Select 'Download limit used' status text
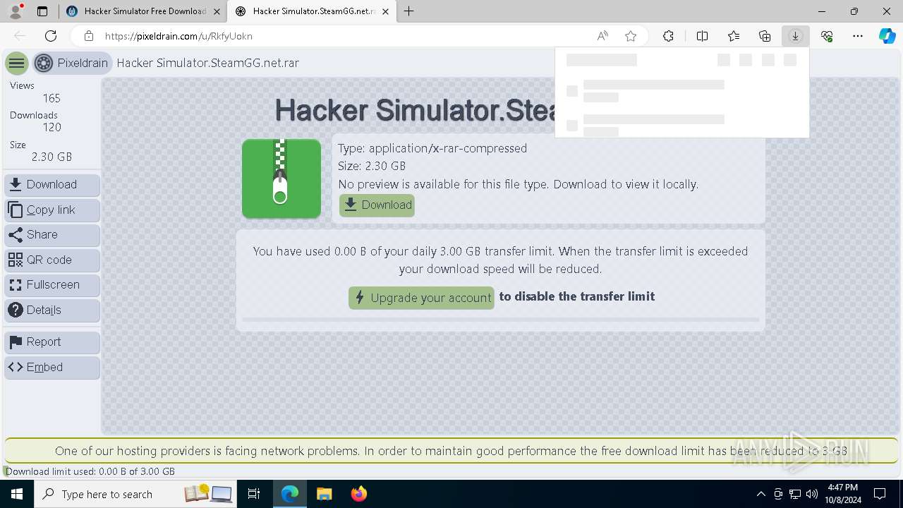This screenshot has width=903, height=508. tap(90, 471)
